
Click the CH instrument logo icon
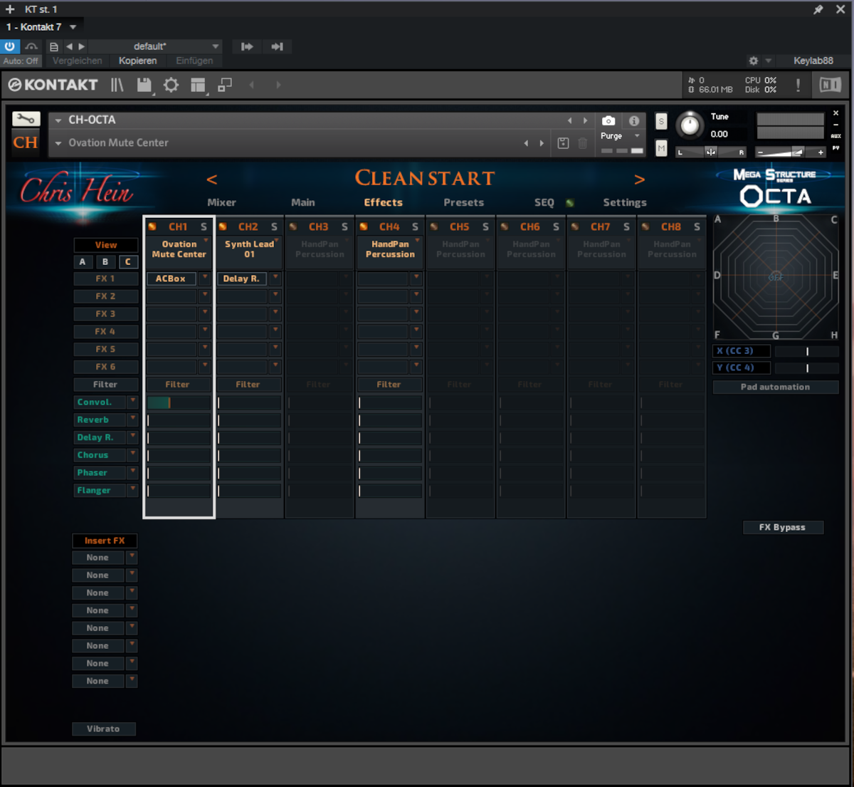click(x=26, y=142)
